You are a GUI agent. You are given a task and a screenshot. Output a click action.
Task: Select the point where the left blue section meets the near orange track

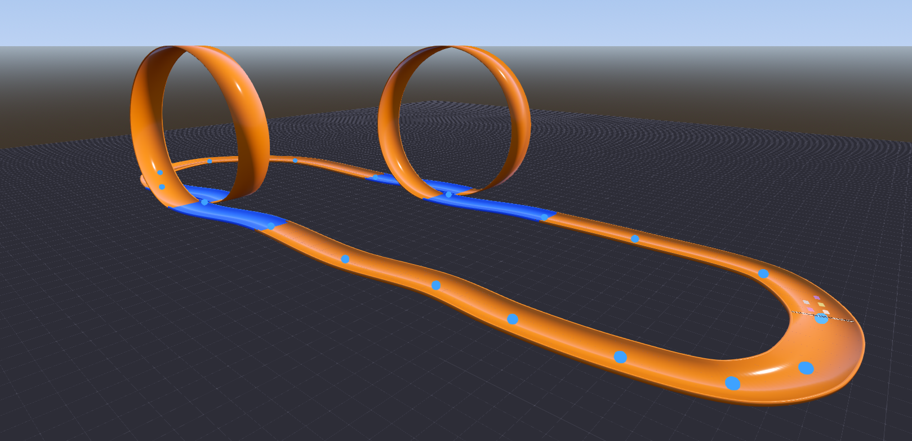pyautogui.click(x=271, y=226)
